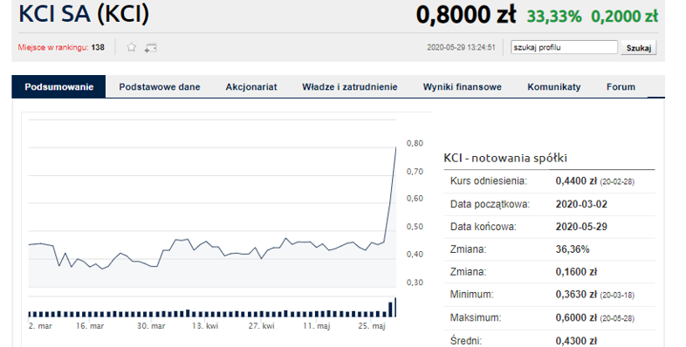Click the 11. maj axis label
Image resolution: width=686 pixels, height=347 pixels.
click(x=316, y=326)
